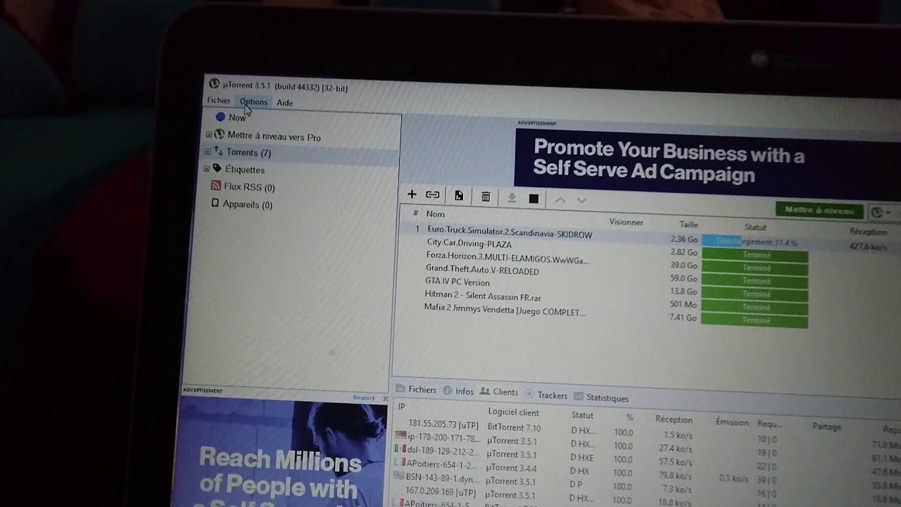Expand the Mettre à niveau vers Pro node

208,134
